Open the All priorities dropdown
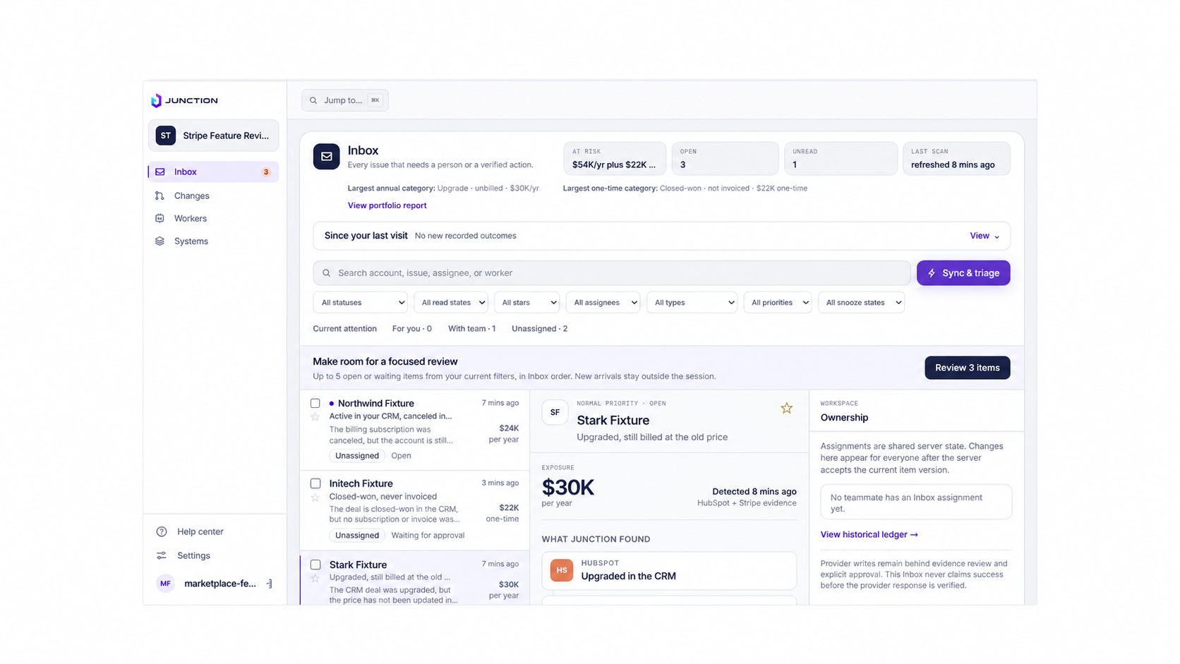This screenshot has height=664, width=1180. tap(777, 303)
